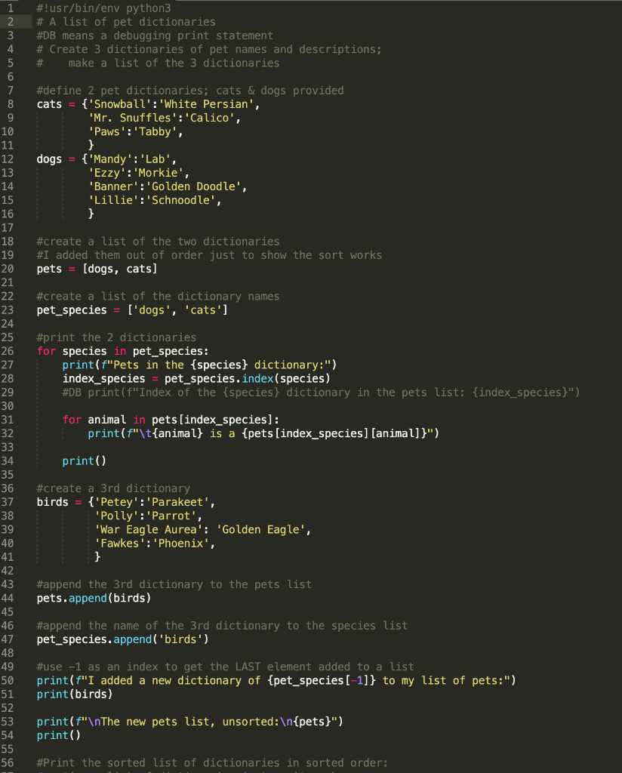
Task: Click the comment '#DB means a debugging print statement'
Action: [155, 35]
